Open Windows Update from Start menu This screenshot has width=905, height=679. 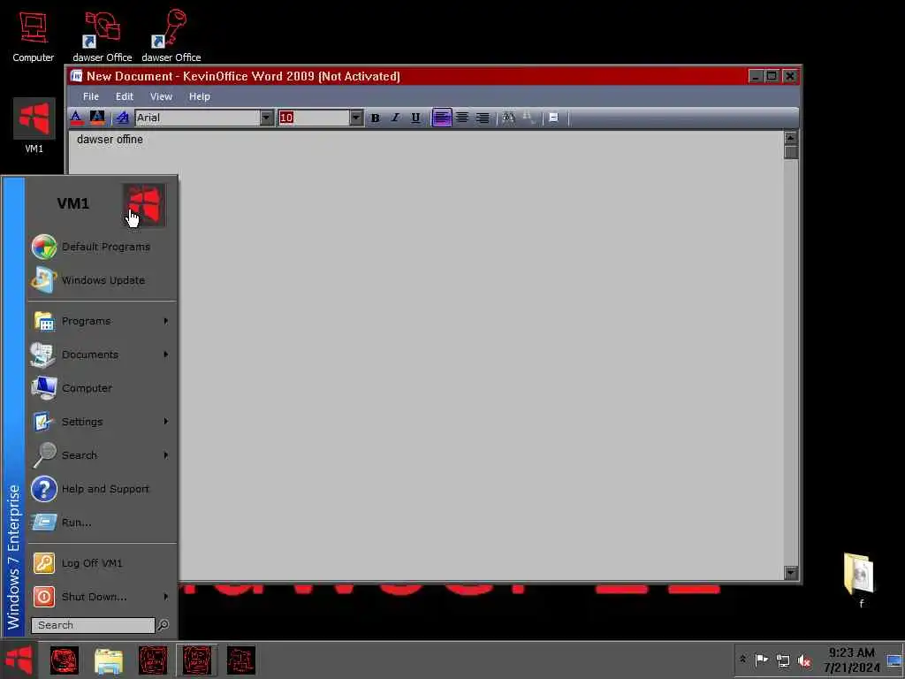103,280
